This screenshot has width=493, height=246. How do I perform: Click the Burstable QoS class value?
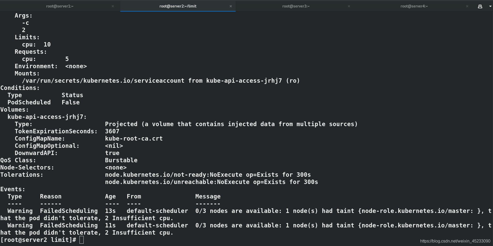(121, 160)
